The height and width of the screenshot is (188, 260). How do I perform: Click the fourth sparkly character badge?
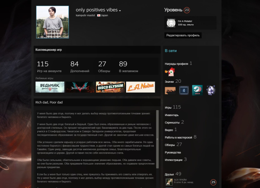pos(210,90)
